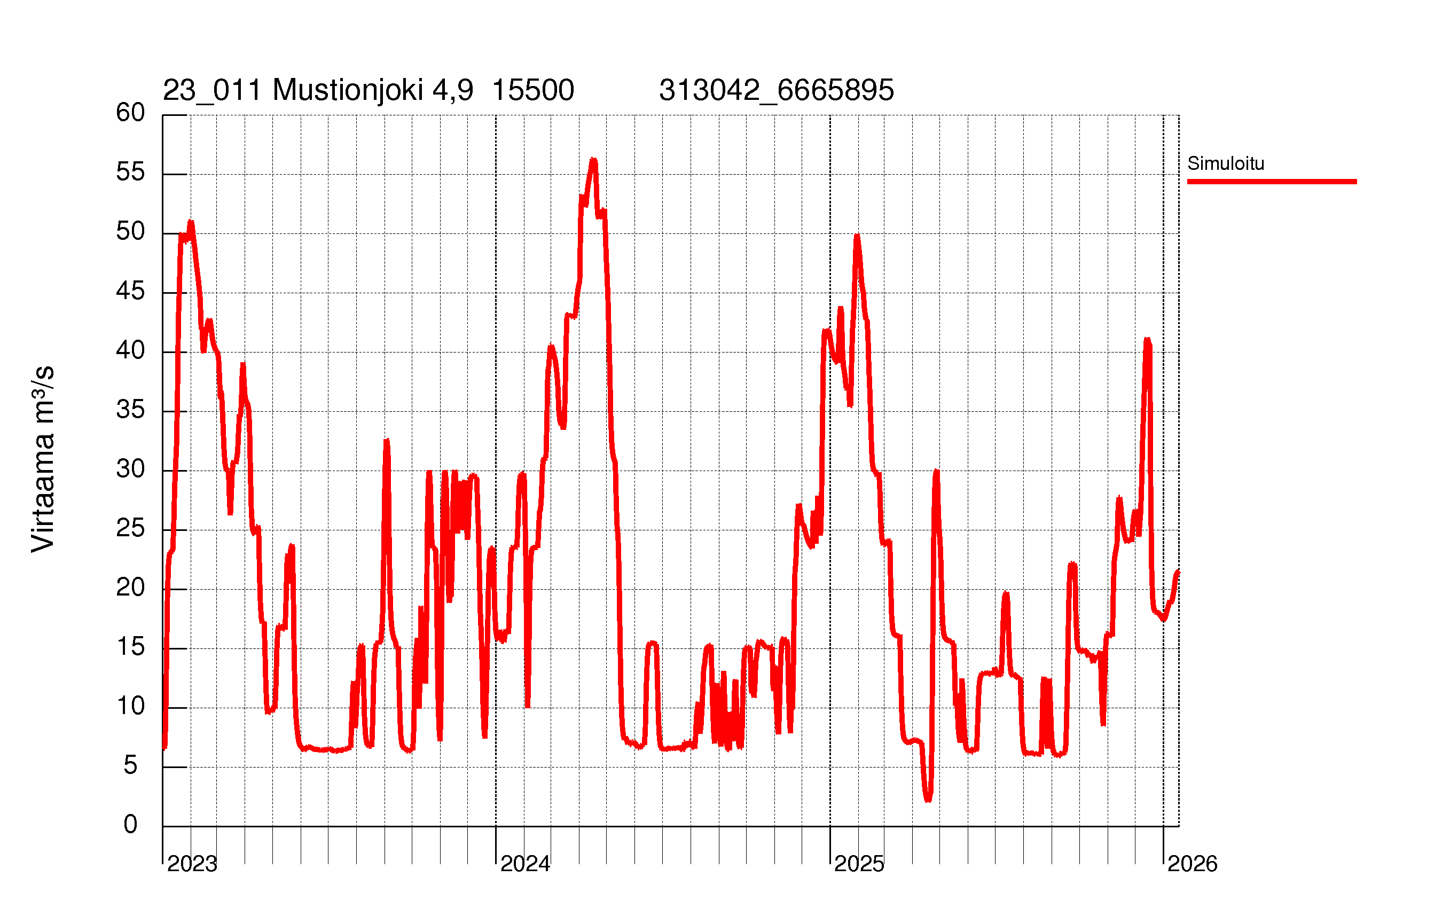
Task: Click the 0 y-axis tick label
Action: [130, 825]
